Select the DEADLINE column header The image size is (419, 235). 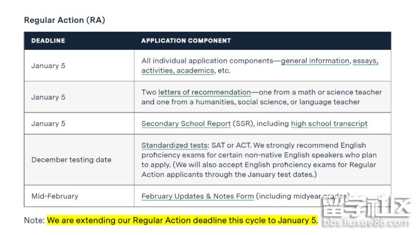tap(48, 41)
